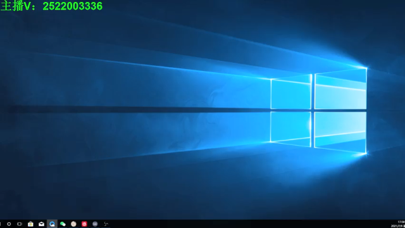Click the green 主播V watermark text
Screen dimensions: 405x228
tap(18, 6)
